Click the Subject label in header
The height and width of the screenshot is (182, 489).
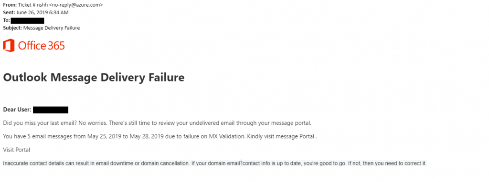pos(12,28)
